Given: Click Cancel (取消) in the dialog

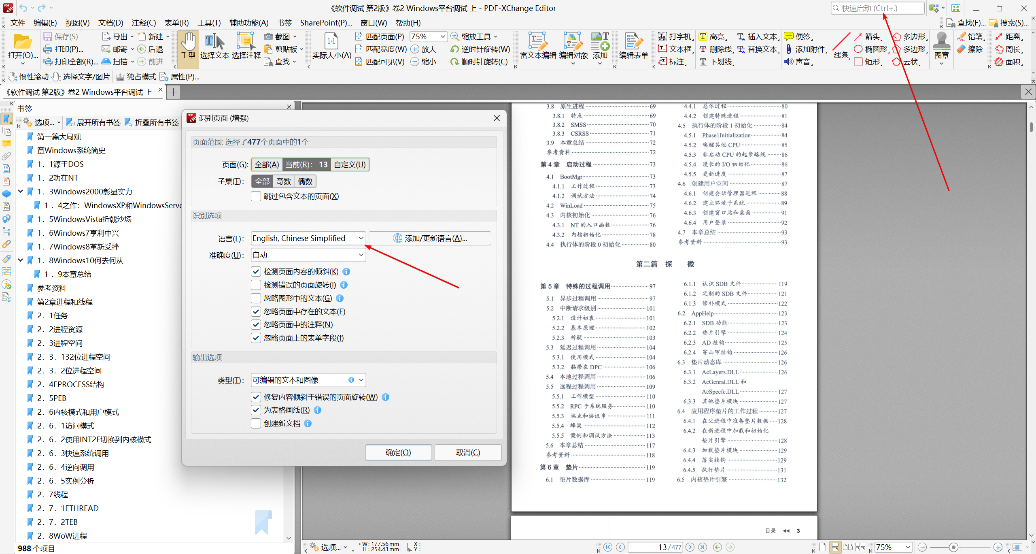Looking at the screenshot, I should click(x=468, y=452).
